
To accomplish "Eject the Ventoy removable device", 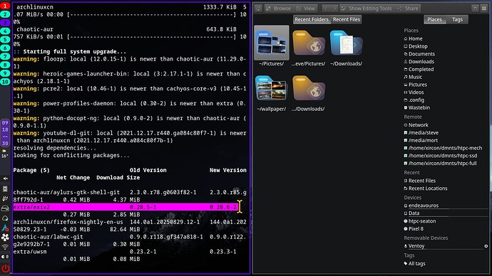I will tap(486, 246).
